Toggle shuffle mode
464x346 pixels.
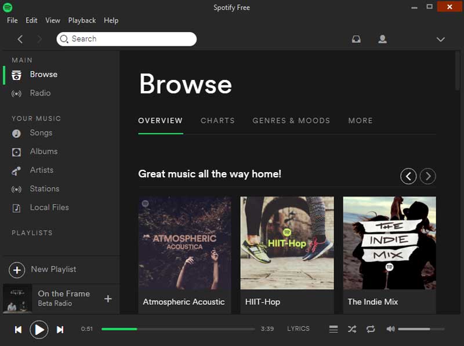pos(352,329)
